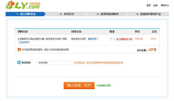Open the 查看详情>> link
This screenshot has height=101, width=174.
[93, 39]
